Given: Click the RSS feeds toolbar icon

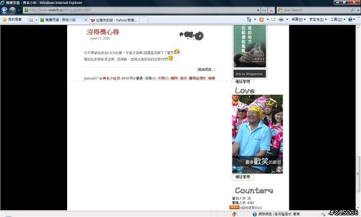Looking at the screenshot, I should (261, 20).
